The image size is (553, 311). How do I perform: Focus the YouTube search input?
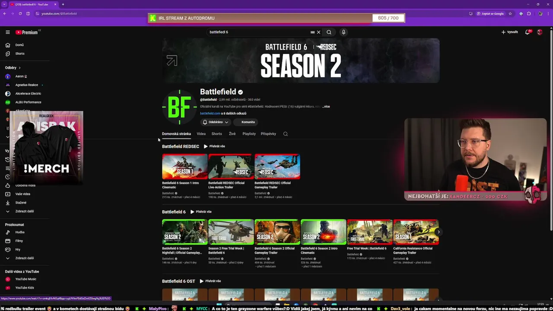pos(258,32)
